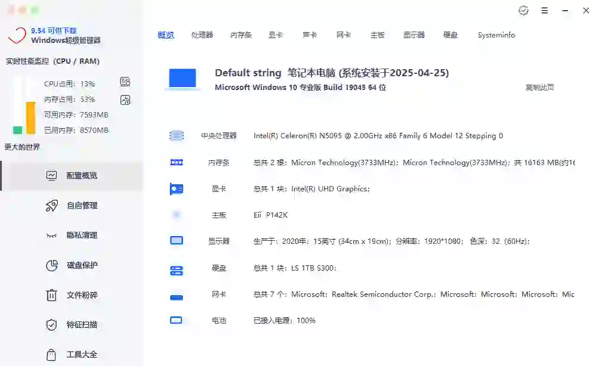Open the memory usage chart icon

point(125,100)
